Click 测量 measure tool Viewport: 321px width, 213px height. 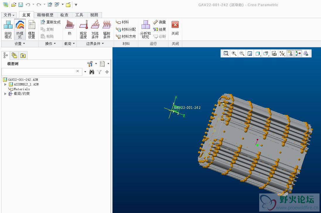[160, 22]
